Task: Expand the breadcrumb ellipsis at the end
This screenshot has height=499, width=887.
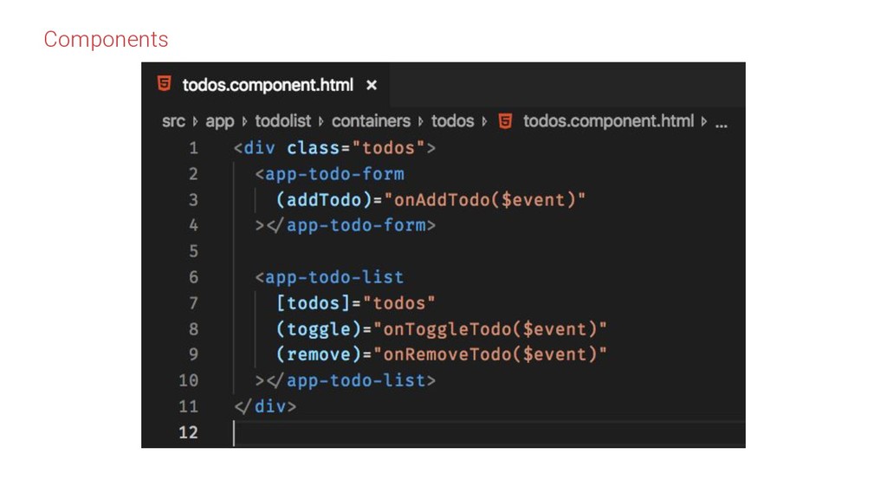Action: [721, 122]
